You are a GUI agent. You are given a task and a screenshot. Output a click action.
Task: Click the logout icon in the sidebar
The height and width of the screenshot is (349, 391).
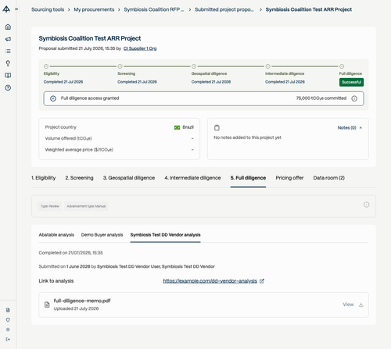(x=8, y=339)
